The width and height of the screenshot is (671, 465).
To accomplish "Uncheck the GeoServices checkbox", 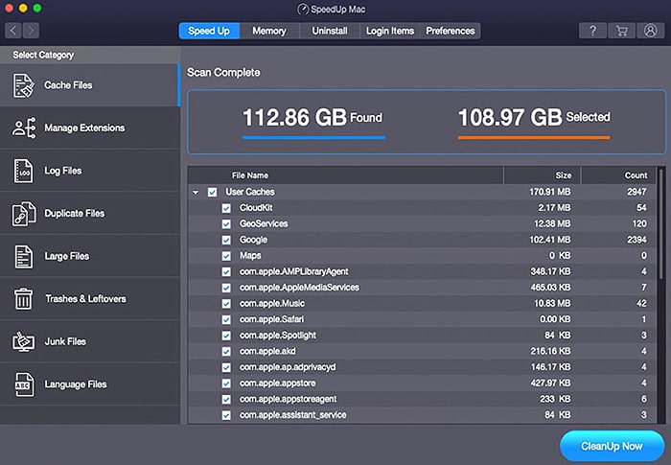I will 226,224.
